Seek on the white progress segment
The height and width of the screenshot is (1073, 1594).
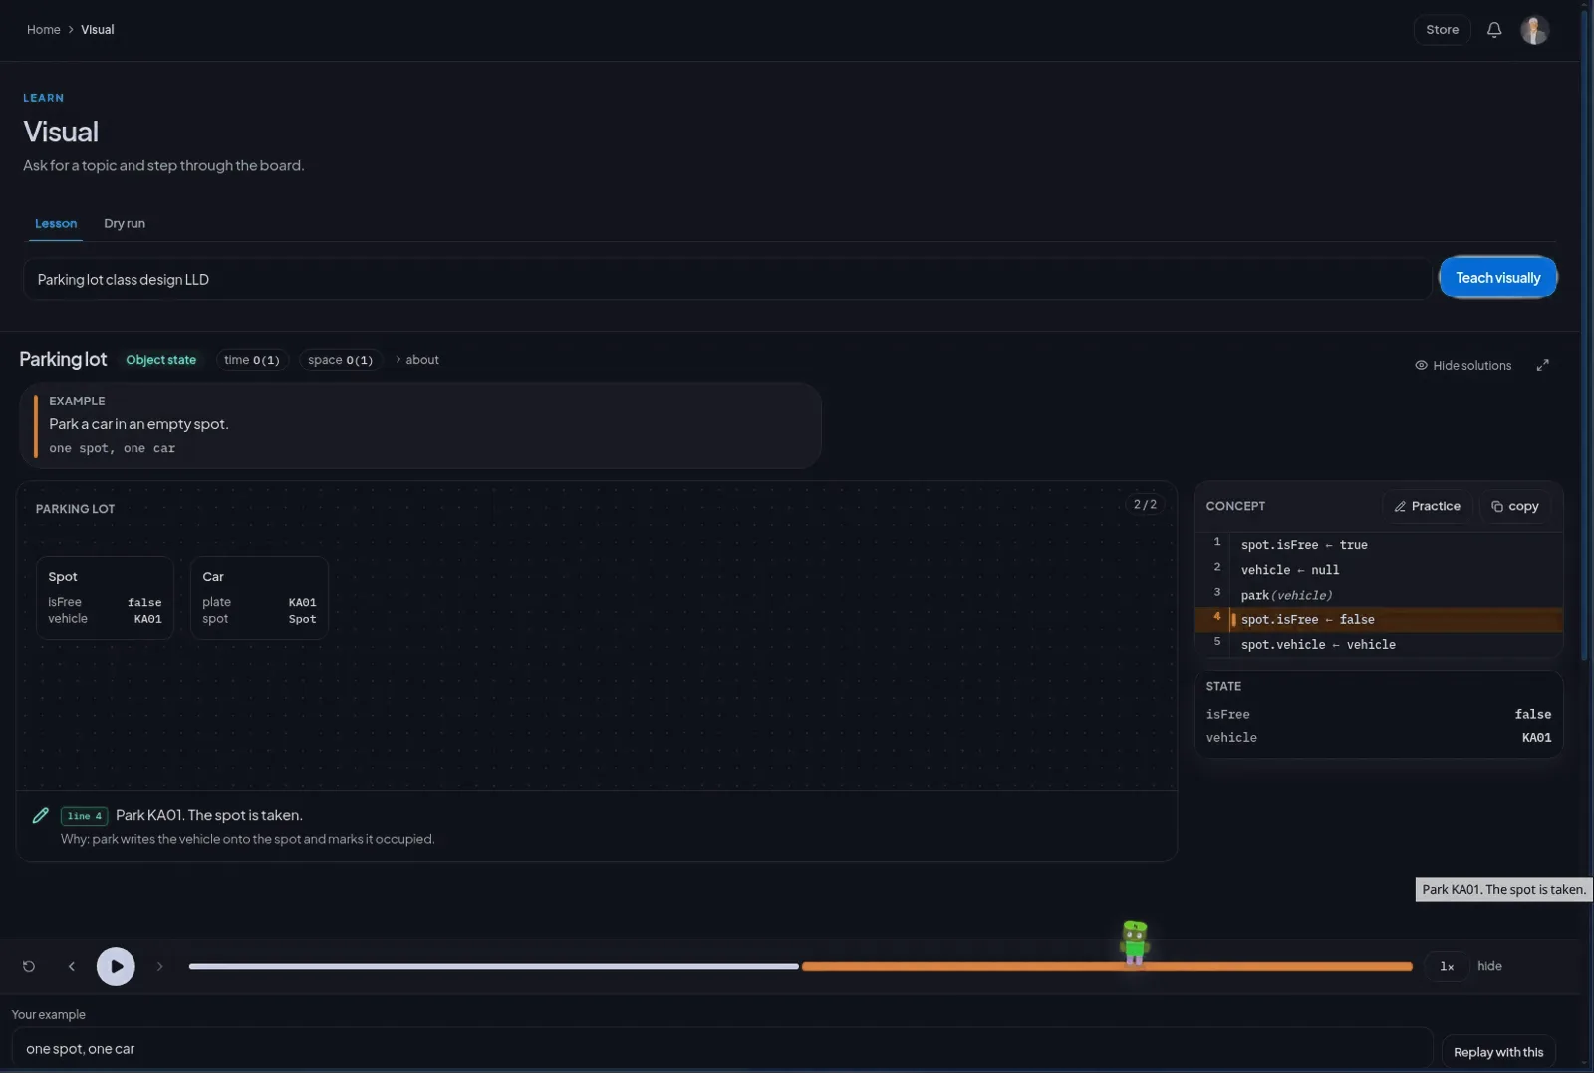(x=494, y=966)
